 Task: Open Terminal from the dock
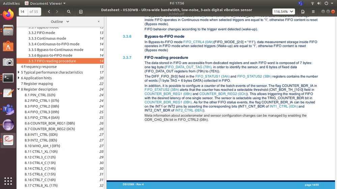(x=8, y=78)
